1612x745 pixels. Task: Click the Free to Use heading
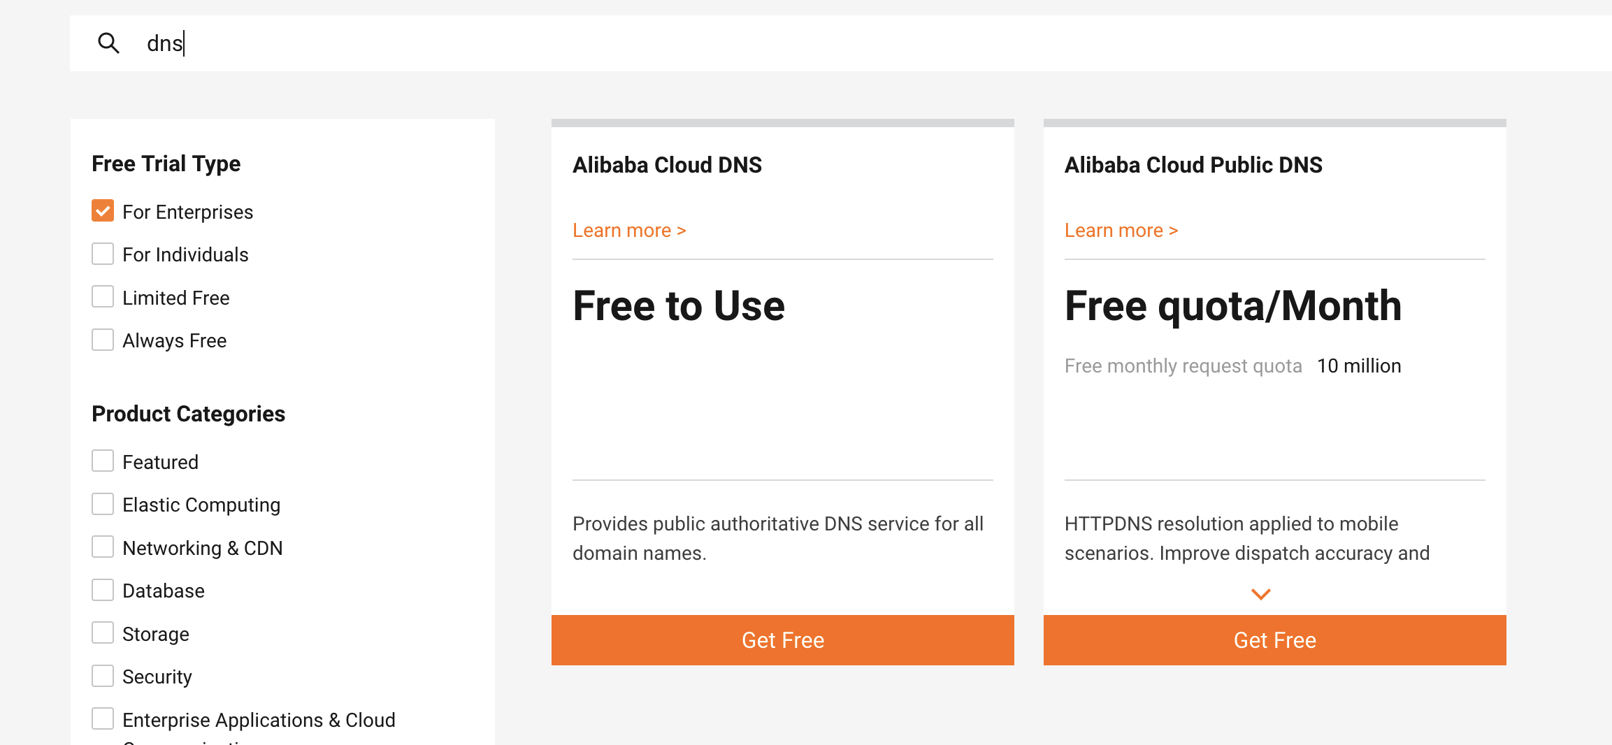(679, 306)
